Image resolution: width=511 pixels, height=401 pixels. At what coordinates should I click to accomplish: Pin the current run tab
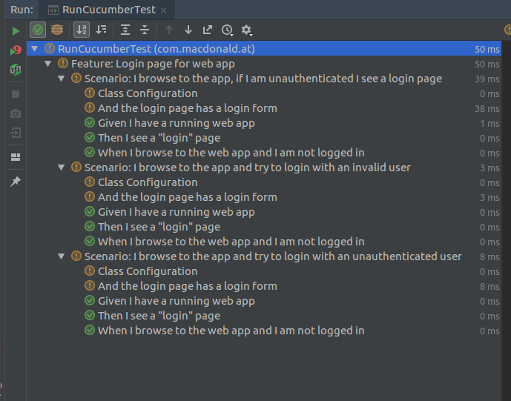[x=16, y=182]
